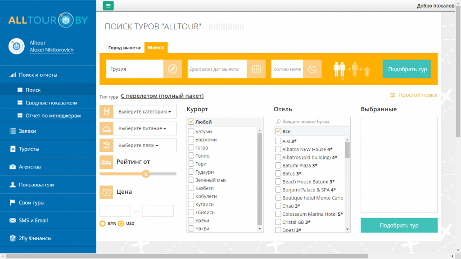Open the Пользователи sidebar menu

pos(48,185)
